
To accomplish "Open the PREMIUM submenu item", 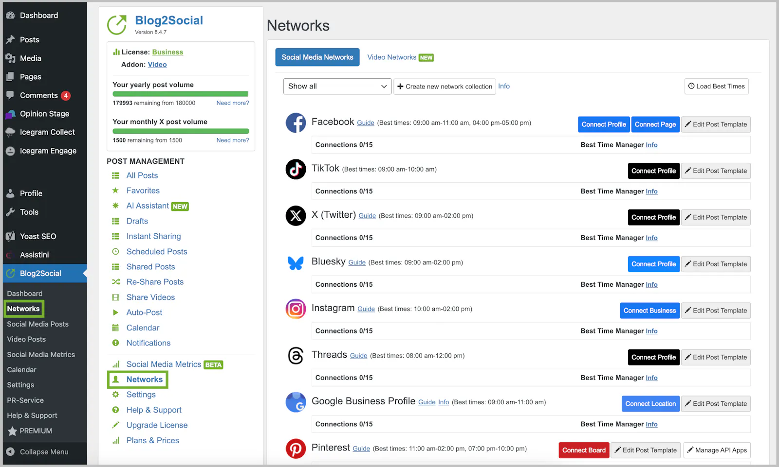I will coord(30,431).
